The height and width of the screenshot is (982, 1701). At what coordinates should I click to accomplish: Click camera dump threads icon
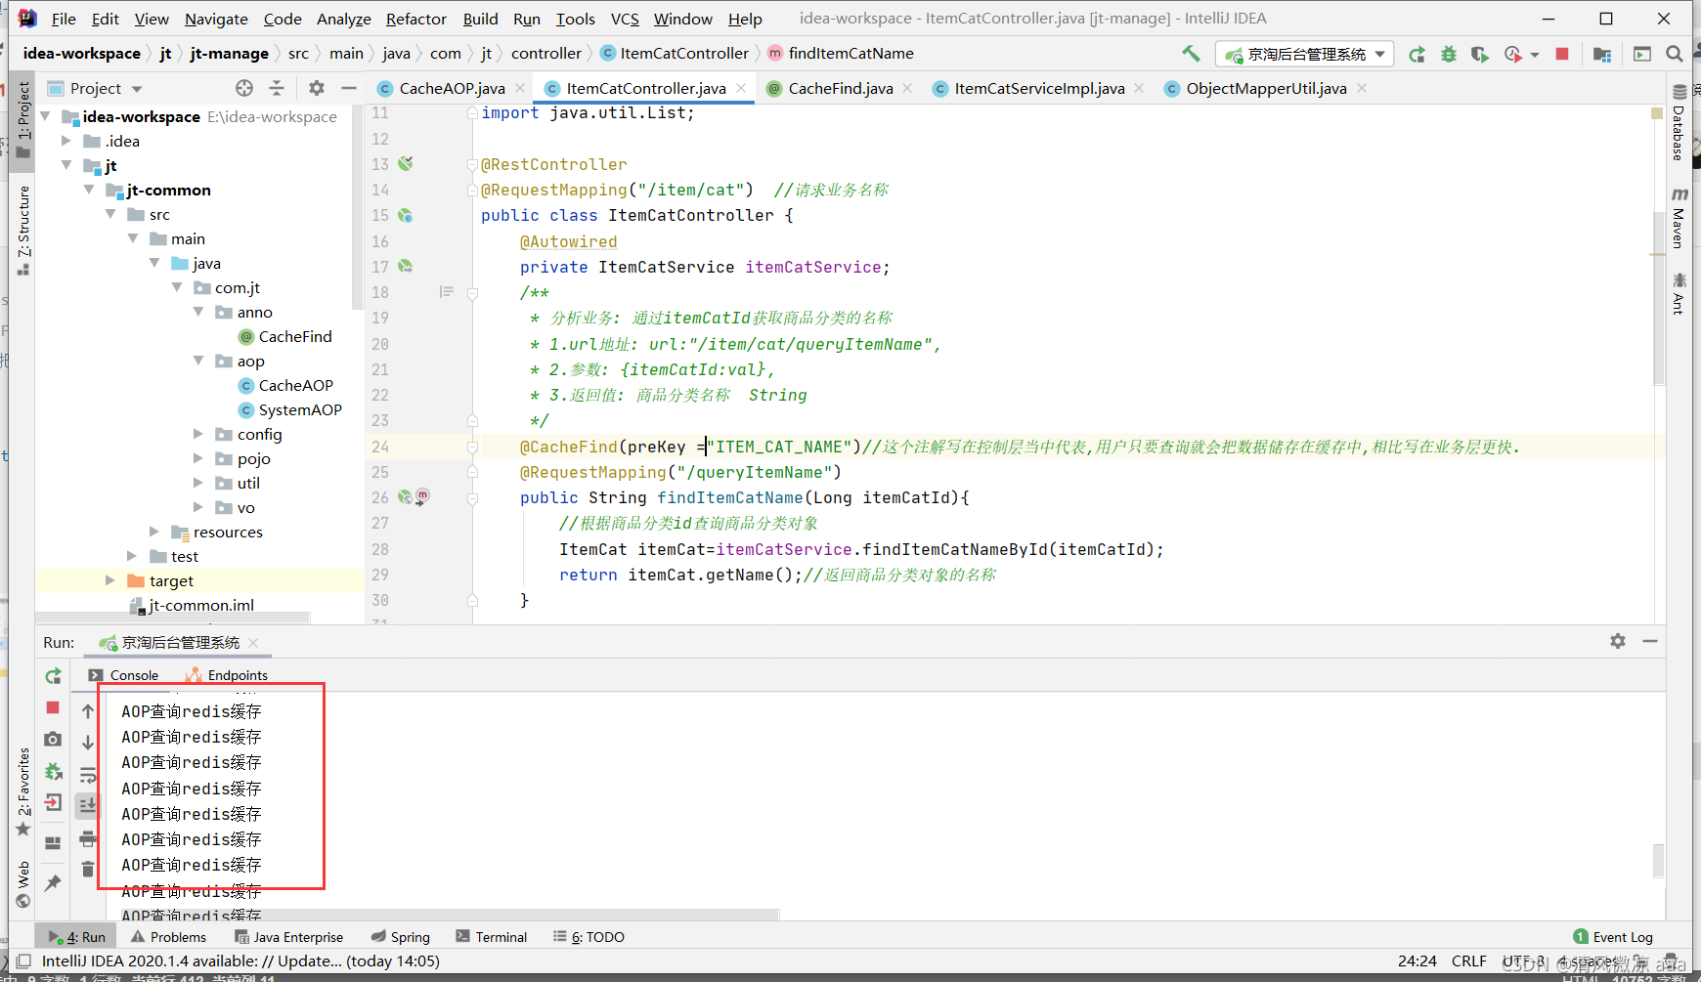coord(54,740)
